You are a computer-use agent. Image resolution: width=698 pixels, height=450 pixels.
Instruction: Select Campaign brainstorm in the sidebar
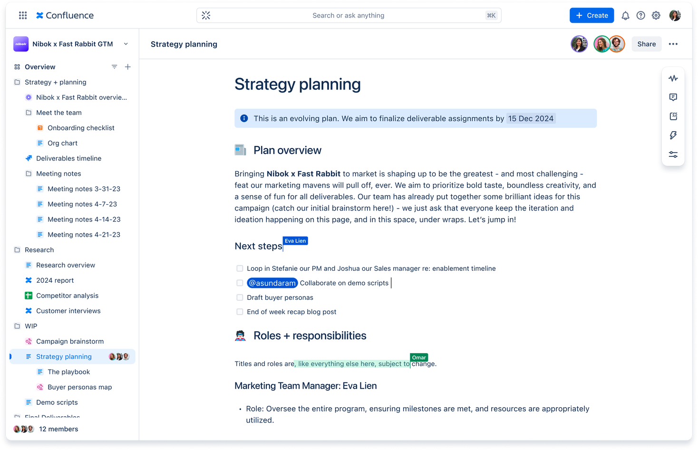[69, 341]
